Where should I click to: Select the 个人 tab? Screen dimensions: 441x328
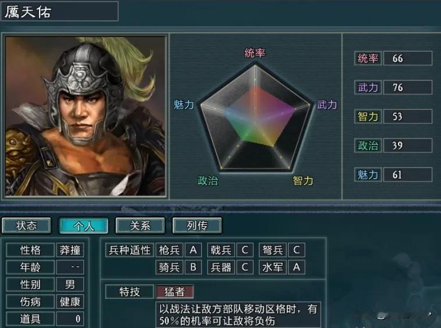(84, 226)
